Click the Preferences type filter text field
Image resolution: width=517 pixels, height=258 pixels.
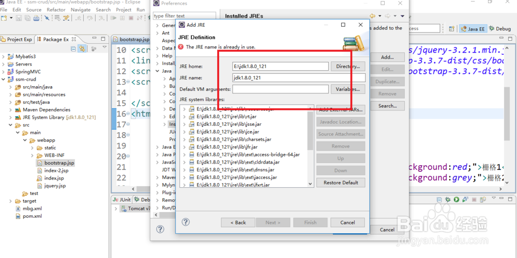coord(185,16)
